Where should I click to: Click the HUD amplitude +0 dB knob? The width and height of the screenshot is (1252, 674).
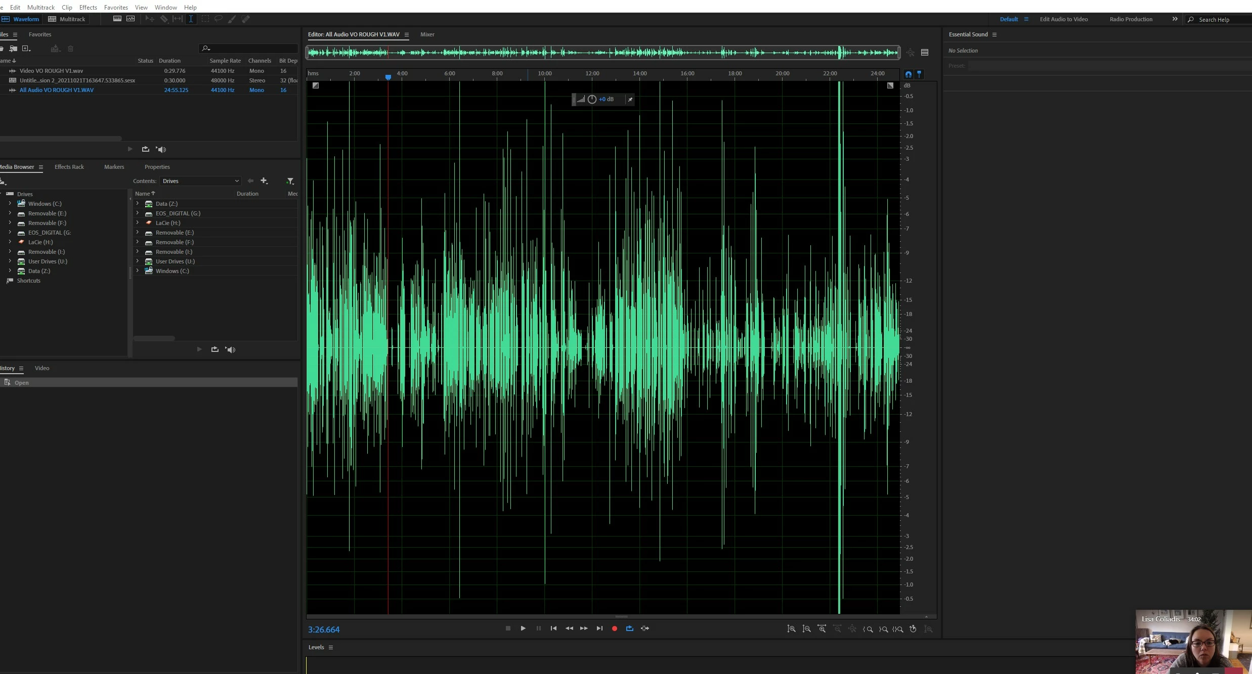click(x=592, y=100)
